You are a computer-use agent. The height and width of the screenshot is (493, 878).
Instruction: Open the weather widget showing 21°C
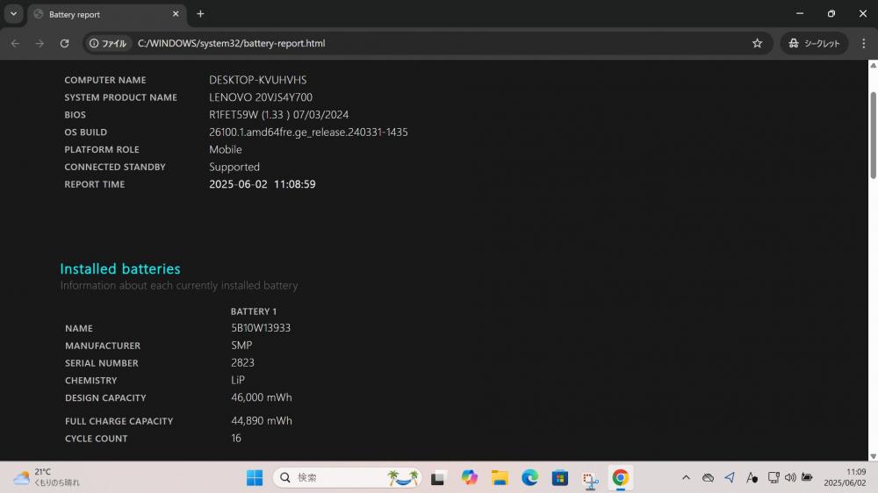pos(47,477)
